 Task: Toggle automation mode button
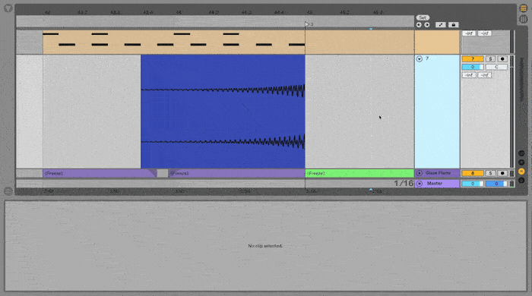pos(440,25)
